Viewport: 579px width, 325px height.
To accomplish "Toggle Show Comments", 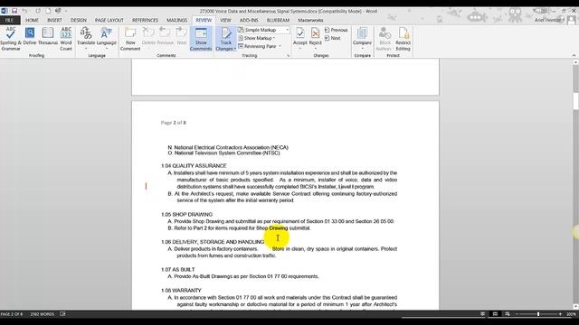I will pyautogui.click(x=201, y=39).
